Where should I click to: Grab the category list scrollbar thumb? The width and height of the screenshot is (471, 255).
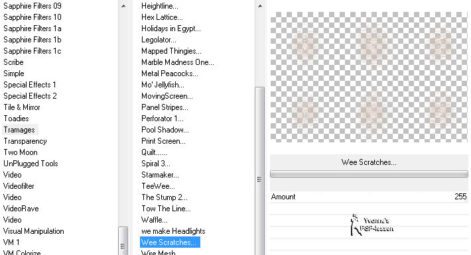coord(123,241)
